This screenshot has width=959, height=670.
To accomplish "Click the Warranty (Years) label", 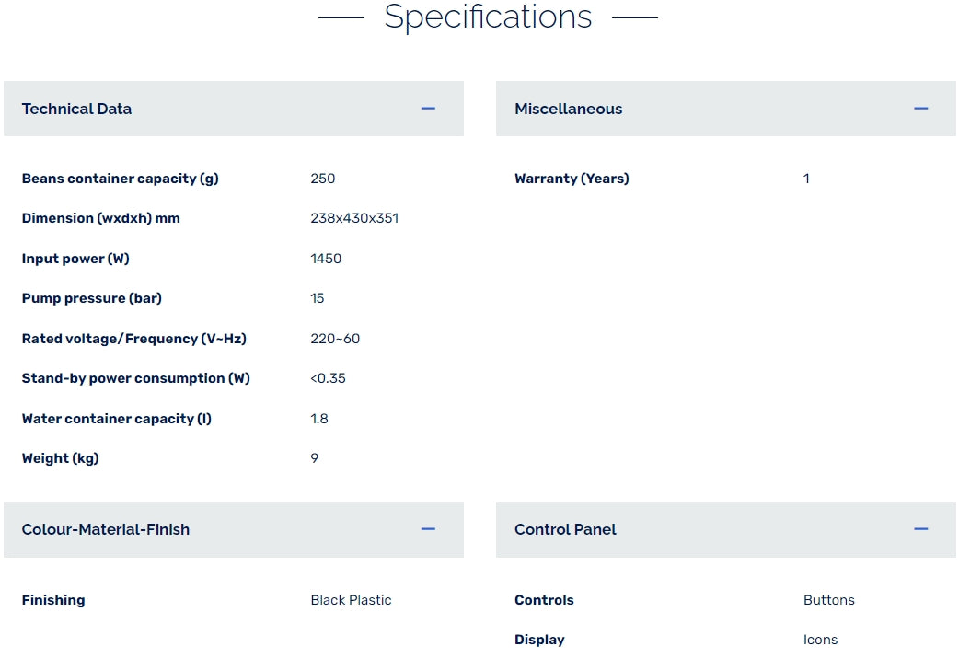I will click(x=572, y=179).
